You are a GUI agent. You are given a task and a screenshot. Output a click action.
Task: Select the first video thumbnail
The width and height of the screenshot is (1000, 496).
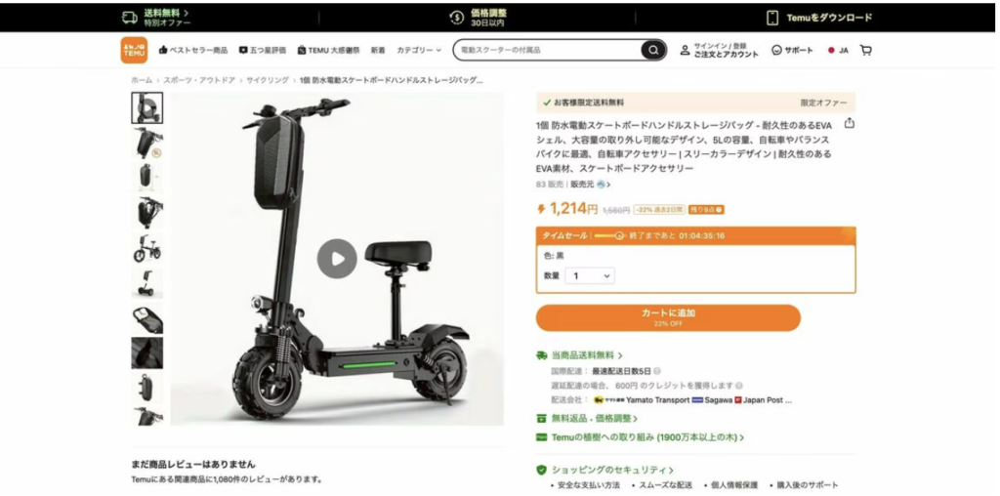pos(147,107)
